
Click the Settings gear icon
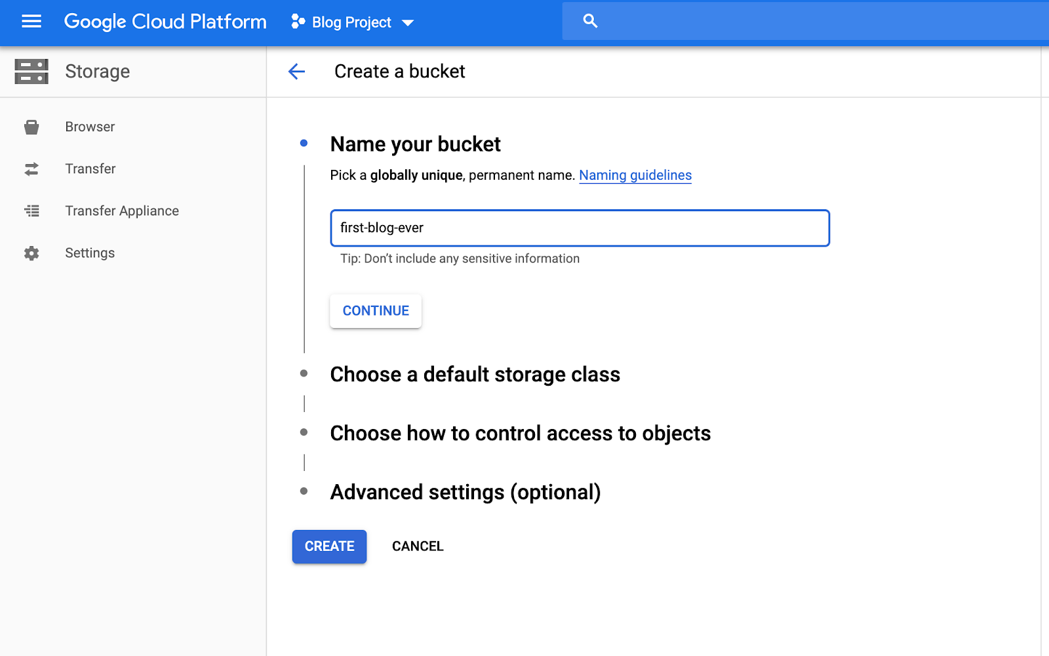coord(31,253)
